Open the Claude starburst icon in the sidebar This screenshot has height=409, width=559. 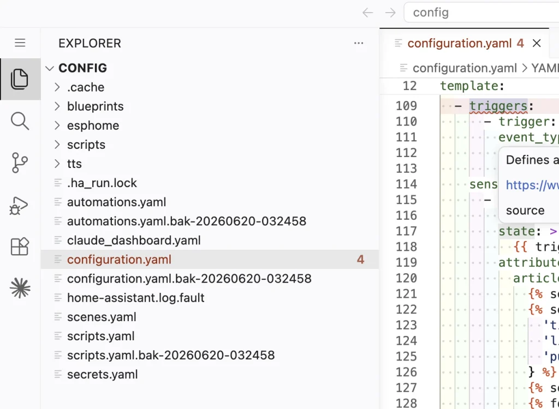click(20, 288)
